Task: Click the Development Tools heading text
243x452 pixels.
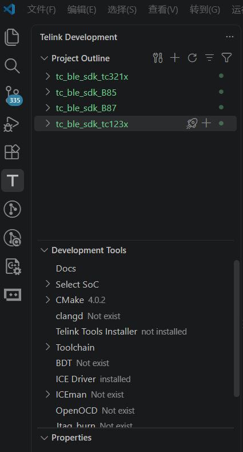Action: [89, 250]
